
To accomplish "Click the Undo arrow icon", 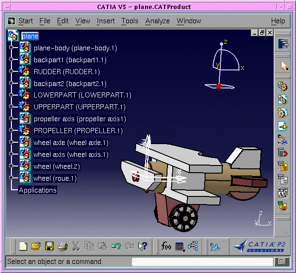I will point(116,246).
